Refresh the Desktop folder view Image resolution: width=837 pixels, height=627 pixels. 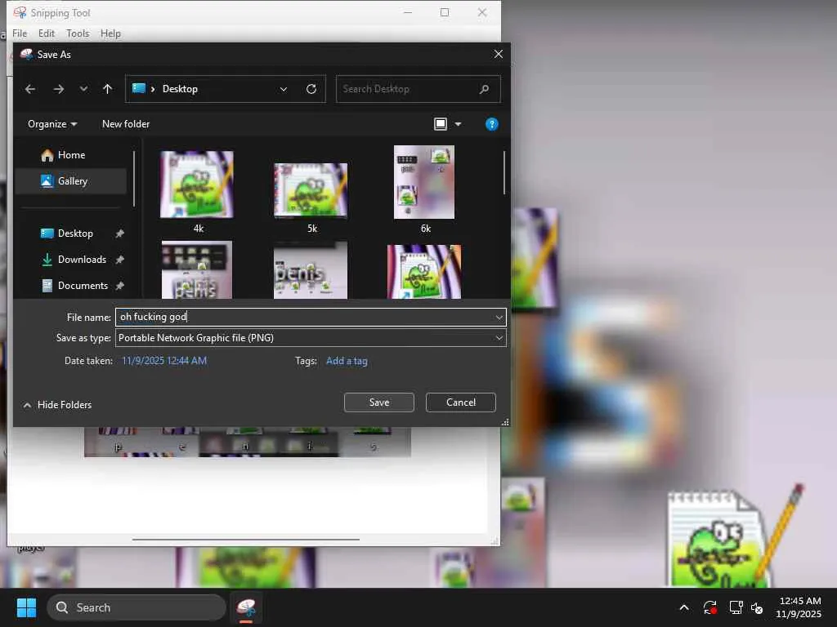pyautogui.click(x=311, y=89)
